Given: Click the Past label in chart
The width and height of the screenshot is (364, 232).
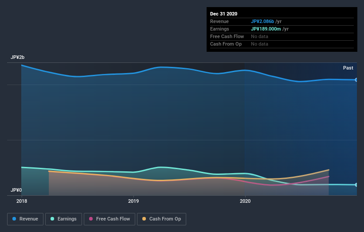Looking at the screenshot, I should (348, 68).
